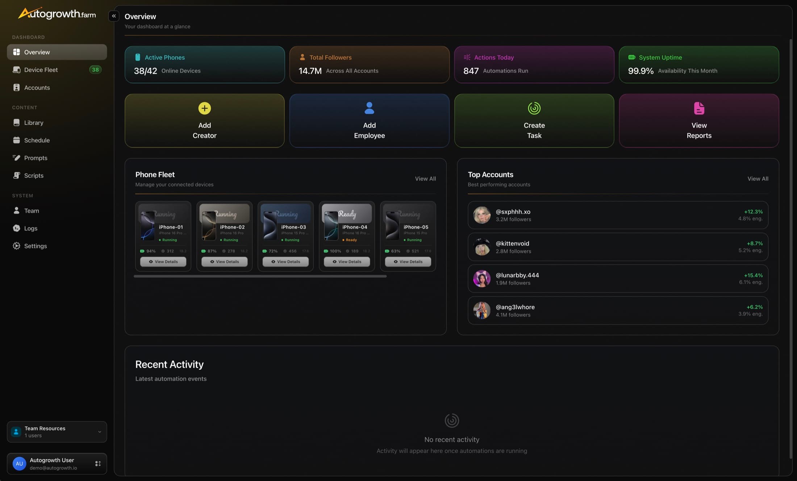
Task: Click the Library book icon
Action: click(x=17, y=122)
